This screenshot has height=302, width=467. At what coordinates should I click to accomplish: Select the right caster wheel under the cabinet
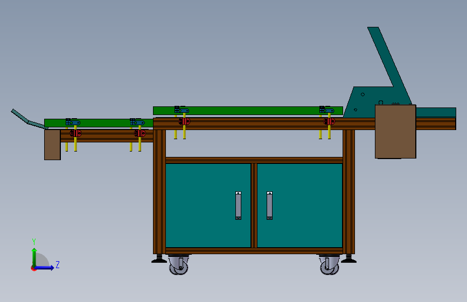[x=330, y=265]
